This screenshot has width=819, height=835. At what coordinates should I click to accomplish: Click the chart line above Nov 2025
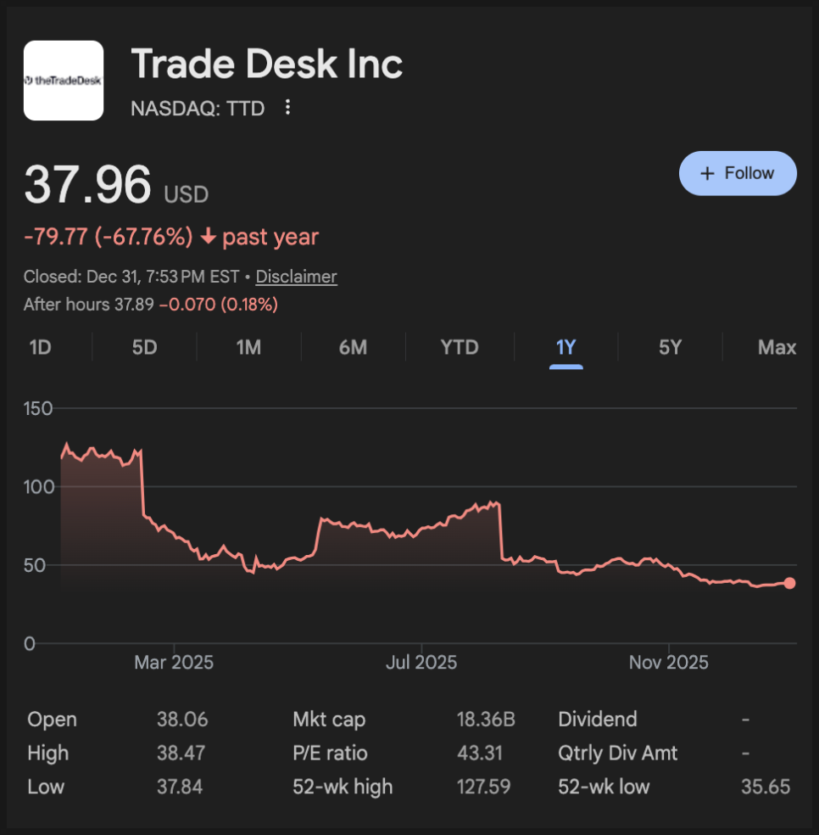[669, 565]
